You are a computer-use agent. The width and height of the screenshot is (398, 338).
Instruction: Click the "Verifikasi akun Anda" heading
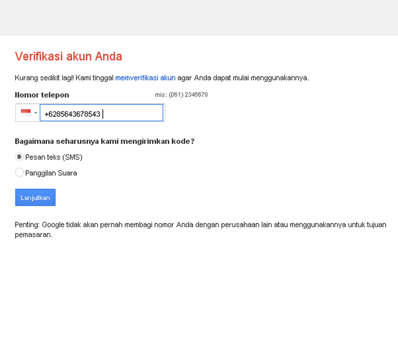click(68, 56)
